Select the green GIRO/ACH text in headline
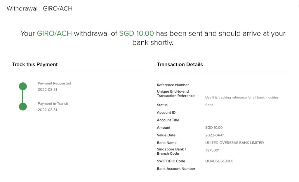 [54, 33]
